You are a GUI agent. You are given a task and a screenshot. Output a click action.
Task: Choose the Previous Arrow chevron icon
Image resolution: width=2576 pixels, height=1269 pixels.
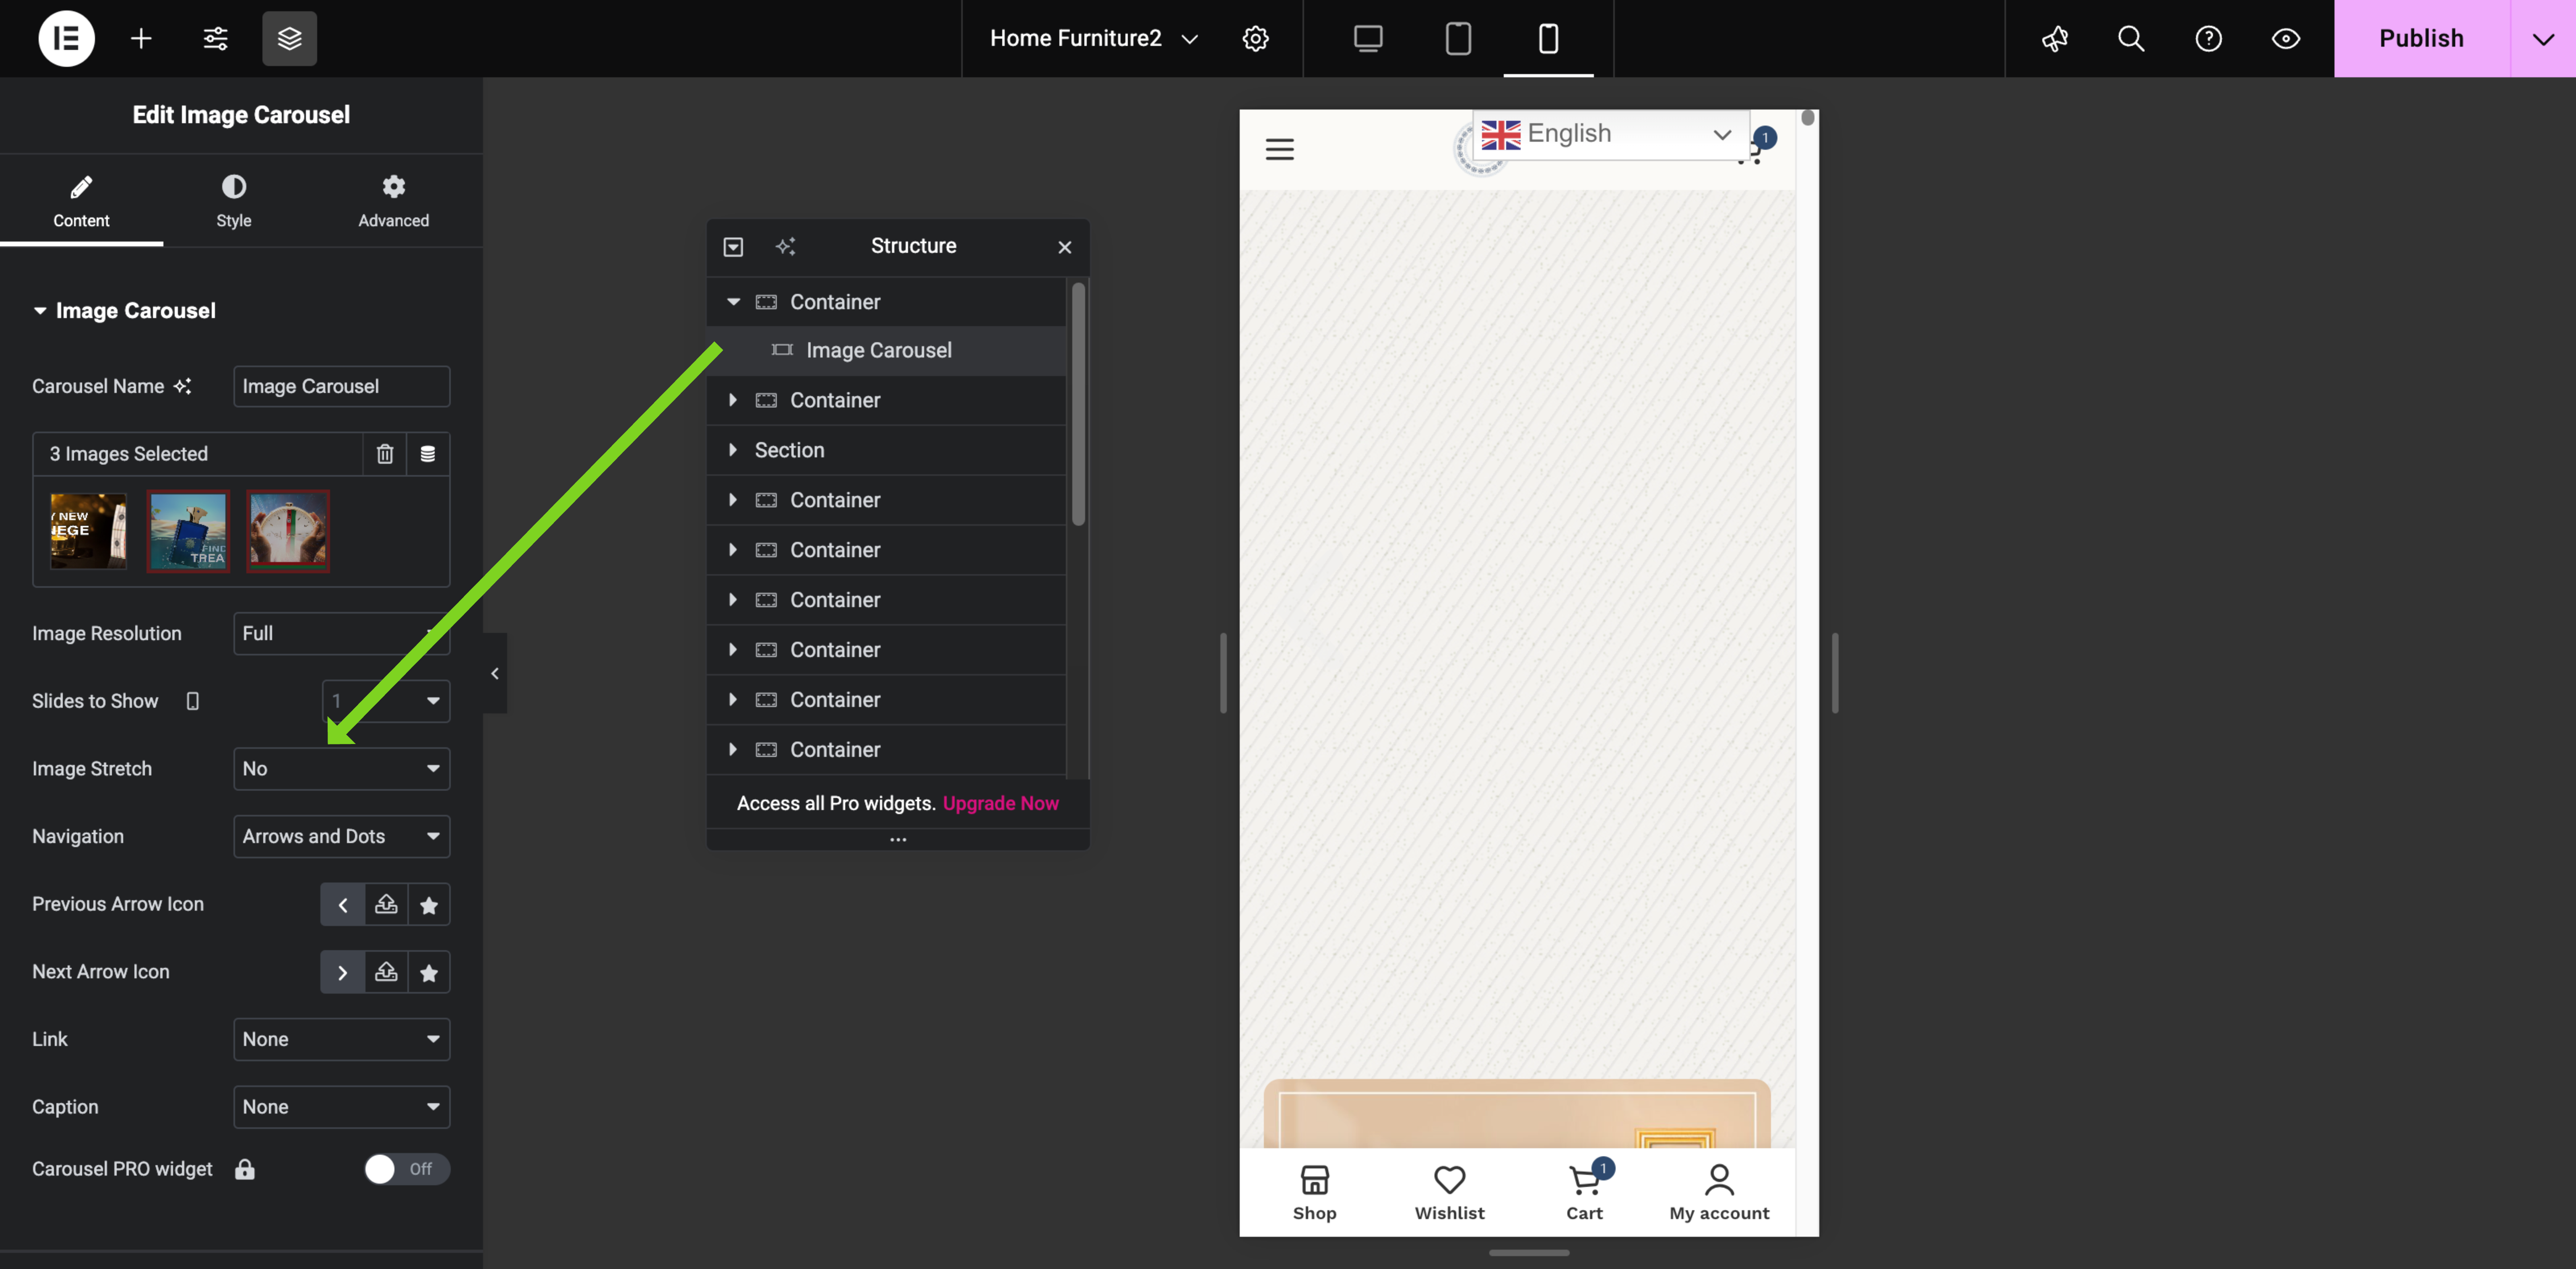(x=342, y=905)
